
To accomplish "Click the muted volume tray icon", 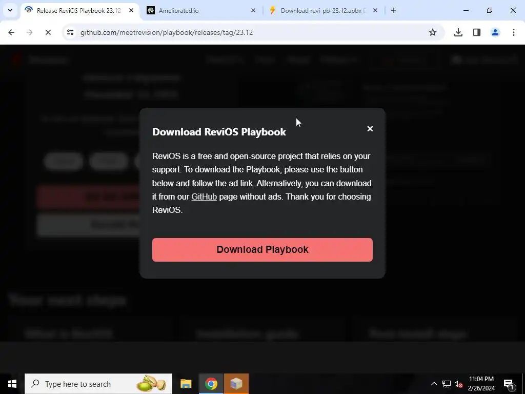I will 459,384.
